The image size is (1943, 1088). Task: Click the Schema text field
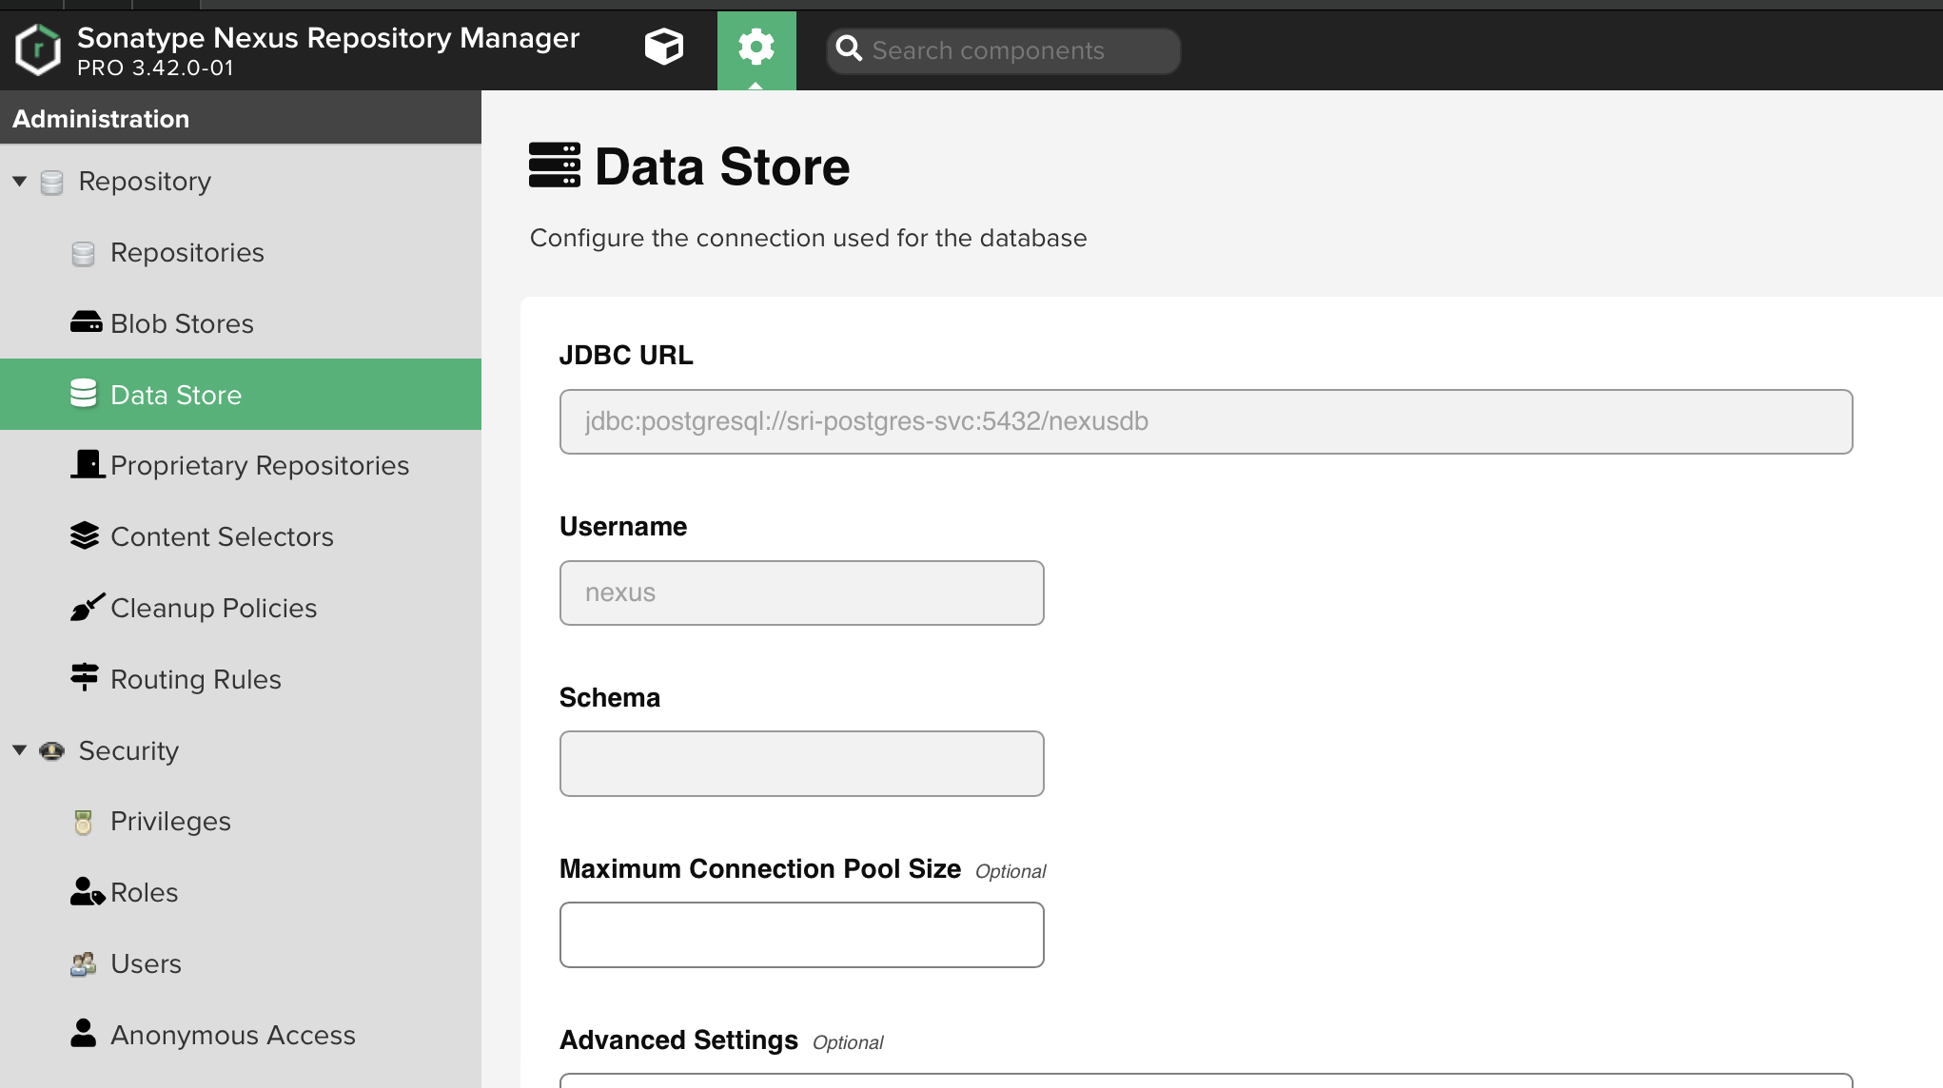[801, 764]
